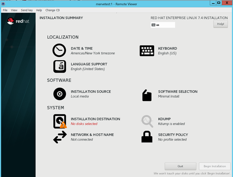The height and width of the screenshot is (177, 233).
Task: Open the Date & Time clock icon
Action: pyautogui.click(x=59, y=50)
